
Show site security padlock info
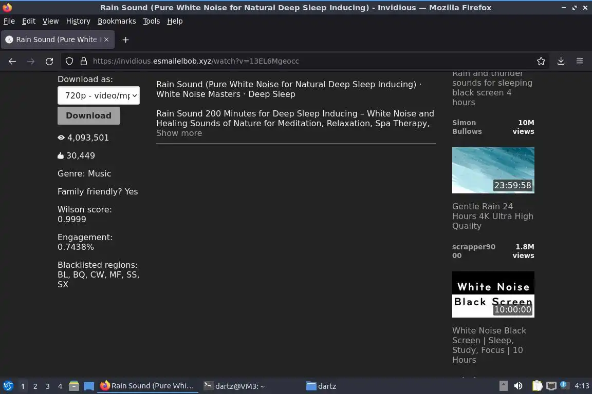(84, 61)
